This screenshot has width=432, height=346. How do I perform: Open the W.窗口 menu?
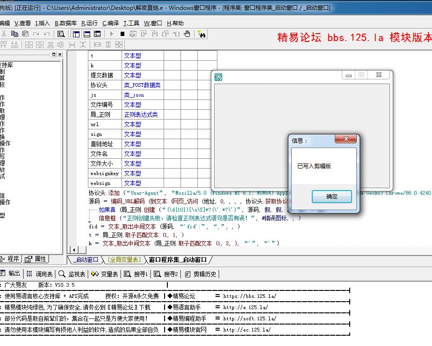coord(153,23)
